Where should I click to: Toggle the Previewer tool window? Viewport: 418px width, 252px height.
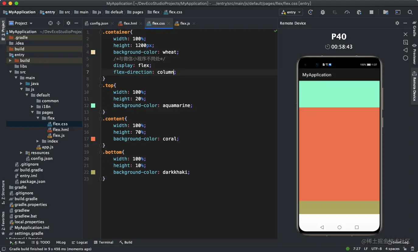point(414,54)
